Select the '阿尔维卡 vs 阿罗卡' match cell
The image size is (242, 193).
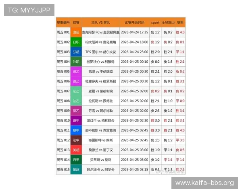coord(100,170)
